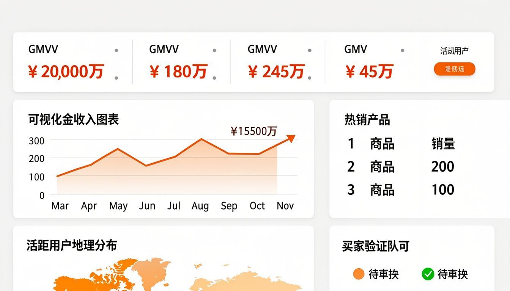510x291 pixels.
Task: Click the 热销产品 panel heading
Action: tap(367, 120)
